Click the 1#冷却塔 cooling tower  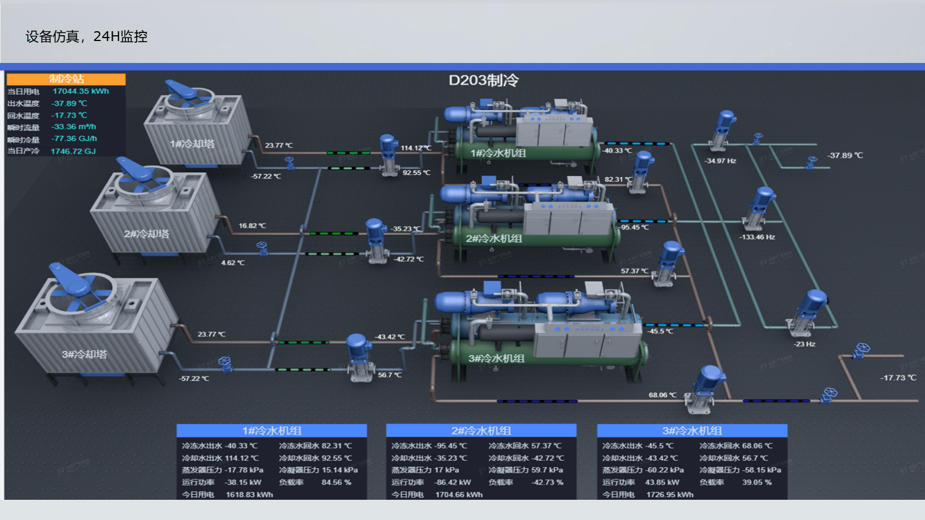[197, 127]
